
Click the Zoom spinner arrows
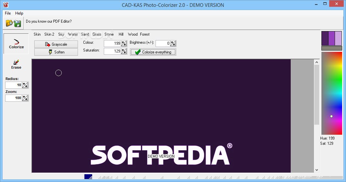pyautogui.click(x=25, y=98)
